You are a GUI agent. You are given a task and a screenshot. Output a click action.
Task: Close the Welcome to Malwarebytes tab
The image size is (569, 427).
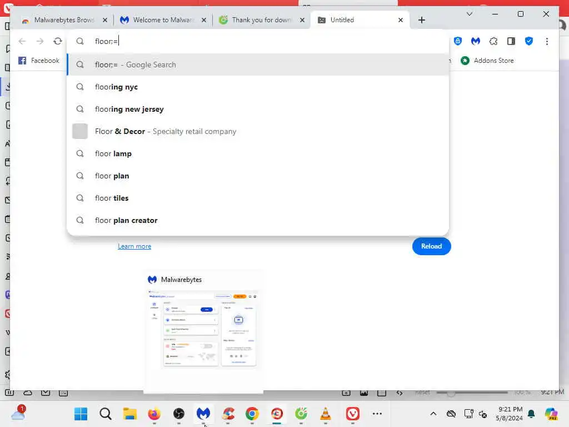coord(203,20)
